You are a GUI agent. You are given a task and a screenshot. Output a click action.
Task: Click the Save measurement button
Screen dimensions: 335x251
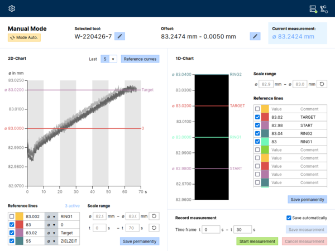pos(307,229)
